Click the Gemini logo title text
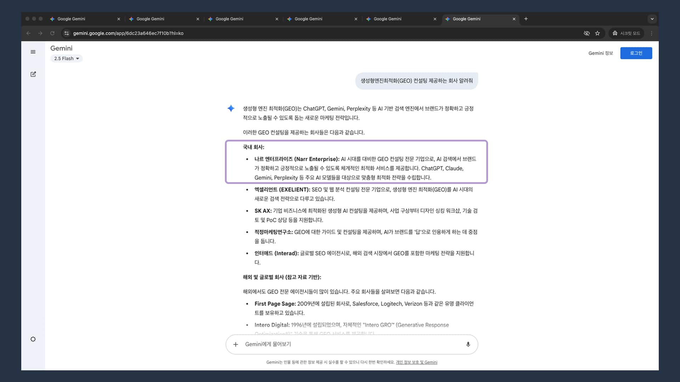680x382 pixels. click(61, 48)
